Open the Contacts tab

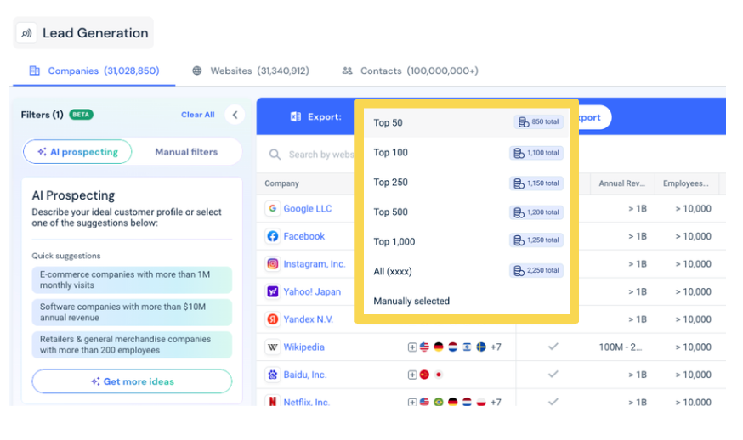[410, 71]
